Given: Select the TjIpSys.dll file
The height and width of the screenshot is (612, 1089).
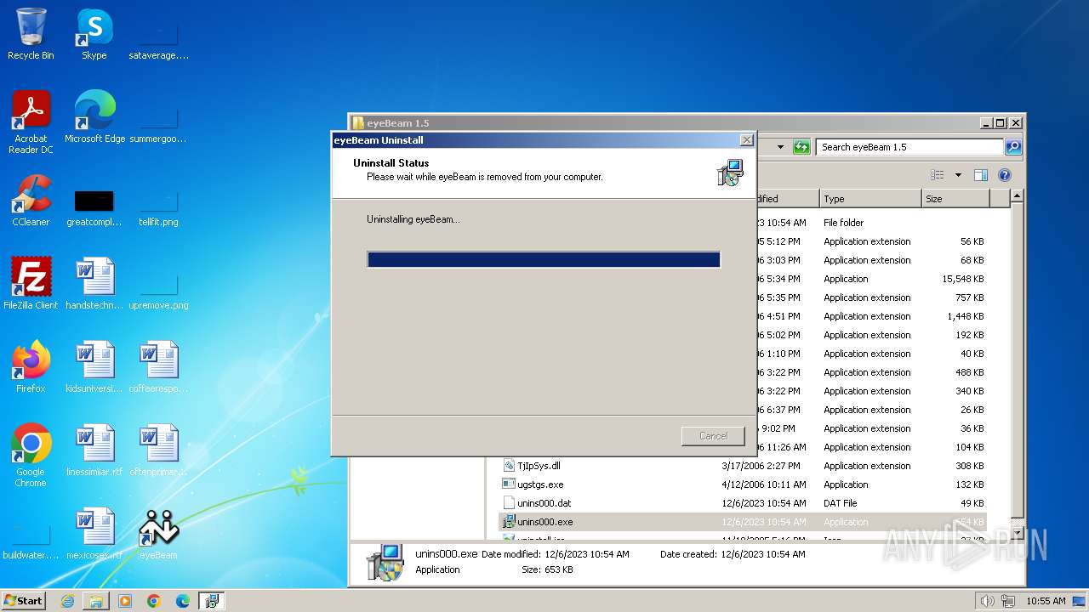Looking at the screenshot, I should [539, 466].
